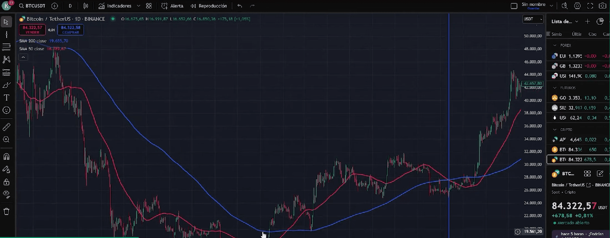
Task: Select the GB 1,3233 watchlist row
Action: pyautogui.click(x=578, y=66)
